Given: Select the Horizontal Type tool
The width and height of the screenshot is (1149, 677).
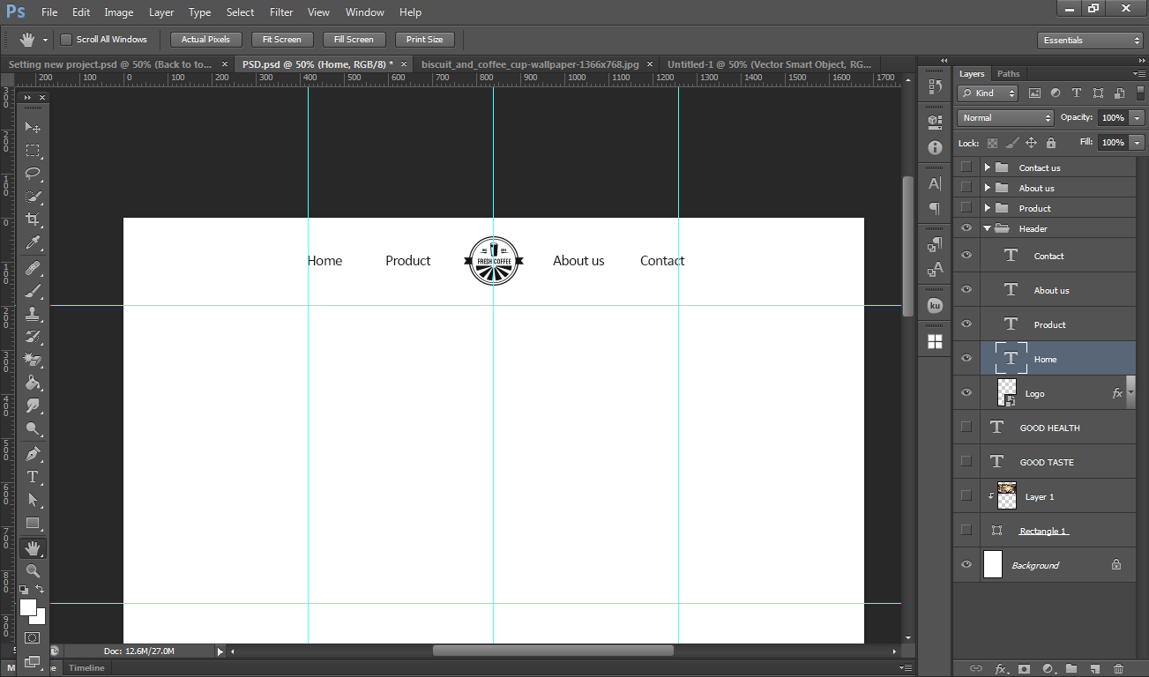Looking at the screenshot, I should point(33,476).
